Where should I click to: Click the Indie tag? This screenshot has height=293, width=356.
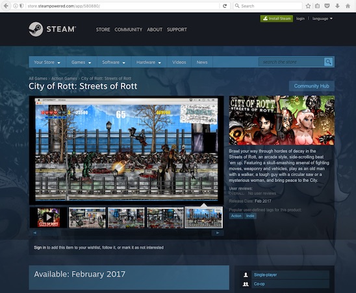250,216
